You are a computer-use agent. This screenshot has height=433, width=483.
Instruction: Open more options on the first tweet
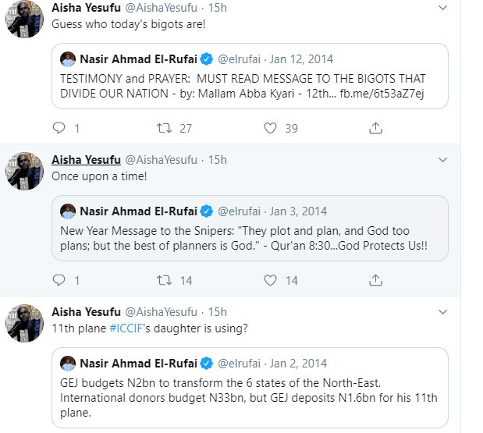[x=443, y=7]
